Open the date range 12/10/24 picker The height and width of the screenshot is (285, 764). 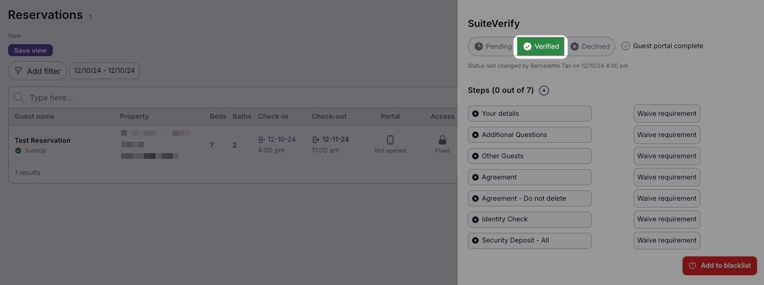pos(104,71)
